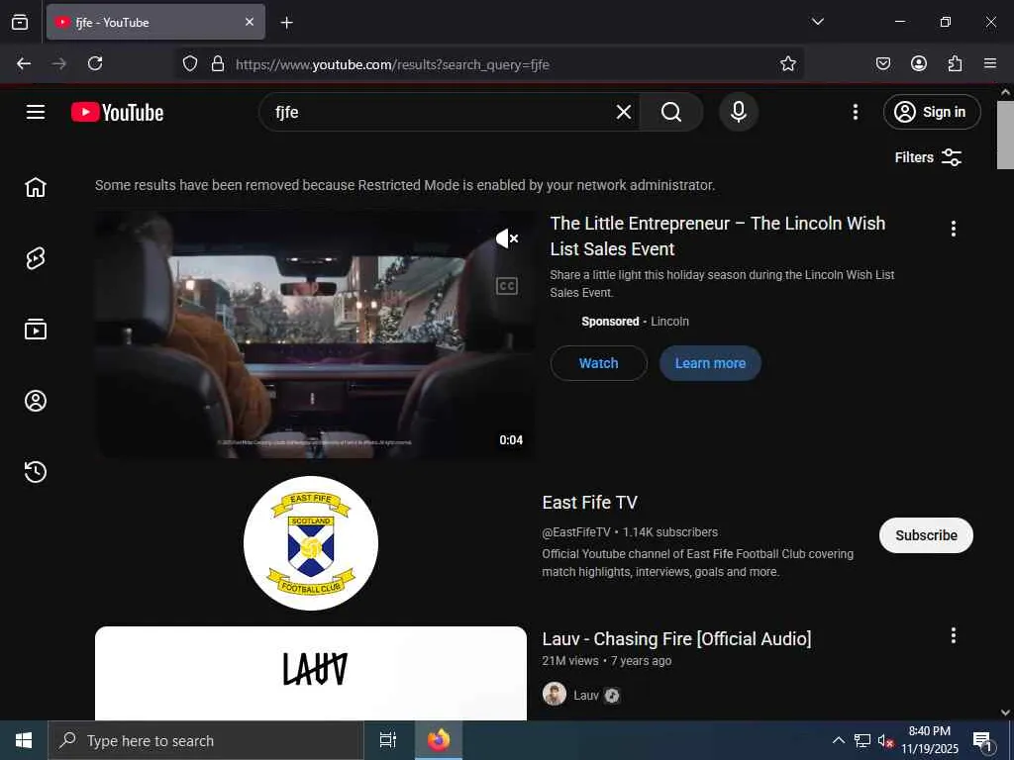1014x760 pixels.
Task: Open Firefox View icon beside tabs
Action: click(x=20, y=22)
